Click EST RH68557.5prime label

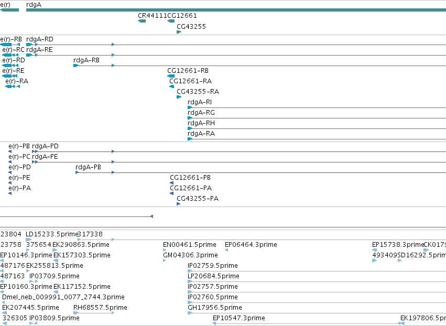100,308
